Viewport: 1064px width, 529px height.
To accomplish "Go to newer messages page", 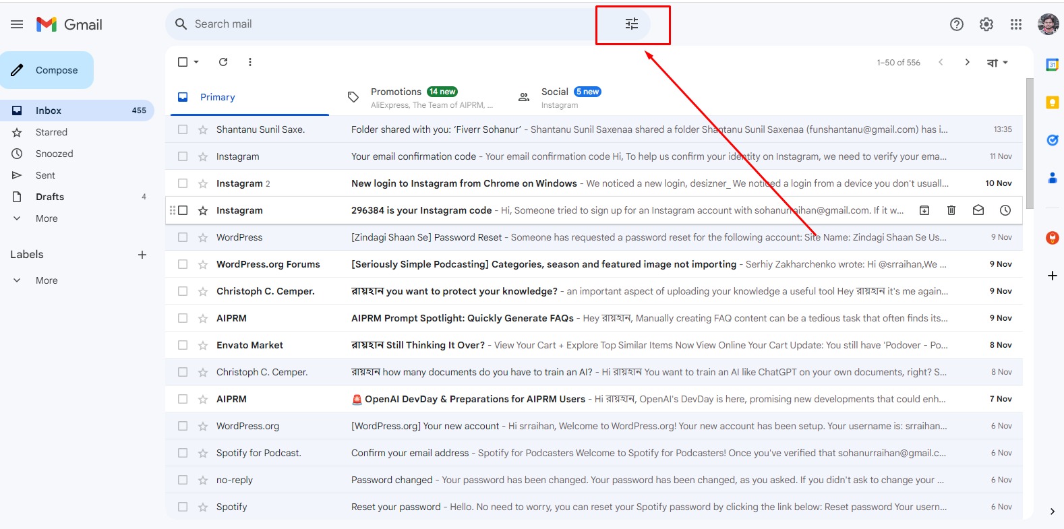I will click(x=941, y=62).
